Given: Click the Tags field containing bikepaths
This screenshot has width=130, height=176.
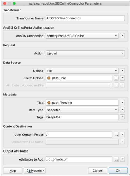Looking at the screenshot, I should 82,117.
